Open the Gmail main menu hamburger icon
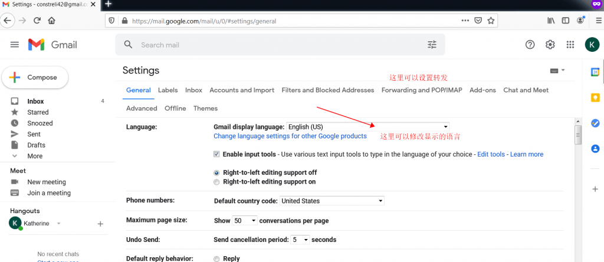The image size is (604, 262). (x=15, y=45)
